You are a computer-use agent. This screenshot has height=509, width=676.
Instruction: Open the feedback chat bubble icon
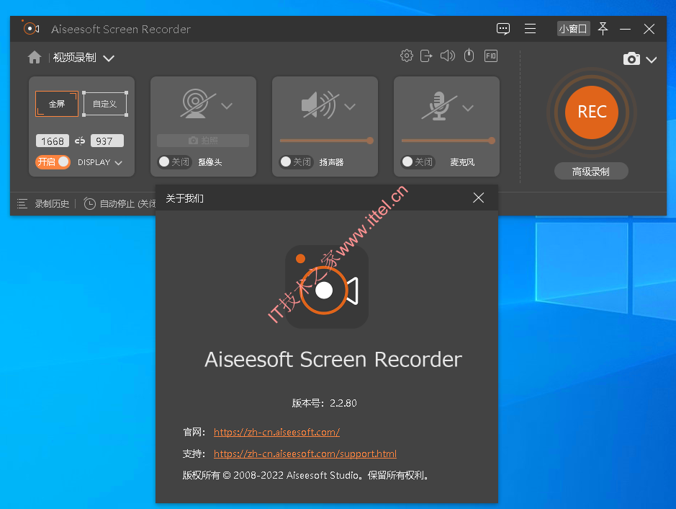click(503, 29)
